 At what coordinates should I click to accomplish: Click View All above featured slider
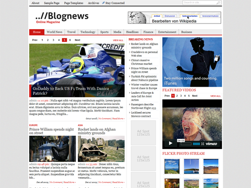coord(118,40)
